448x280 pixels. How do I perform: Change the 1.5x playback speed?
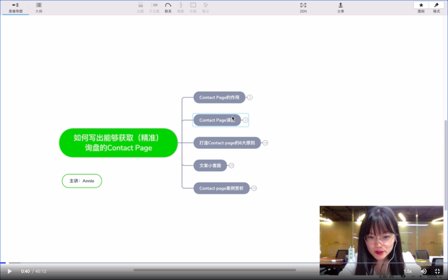(x=408, y=271)
